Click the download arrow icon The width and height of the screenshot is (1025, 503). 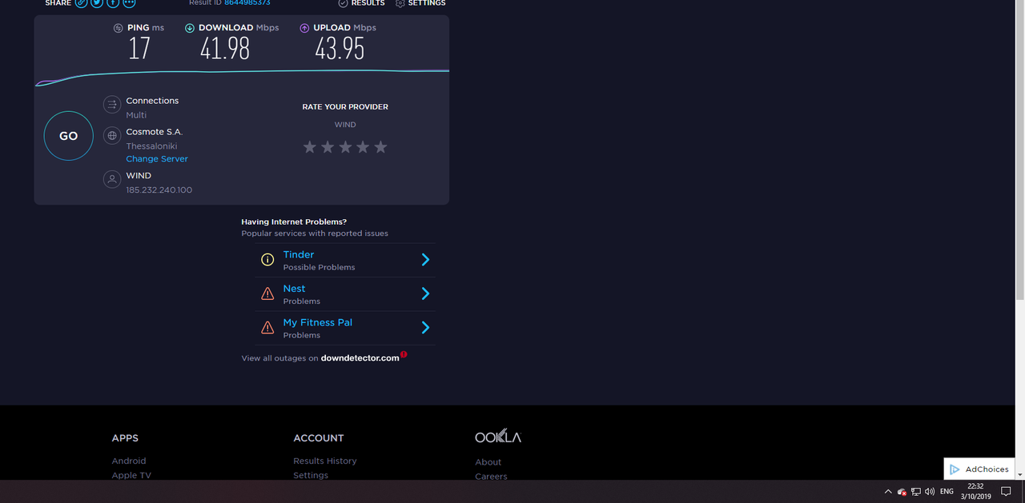coord(190,28)
